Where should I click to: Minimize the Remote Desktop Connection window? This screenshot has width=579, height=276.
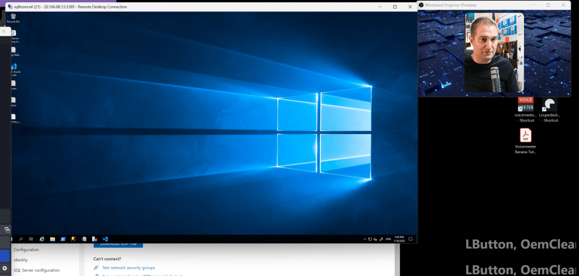(380, 7)
